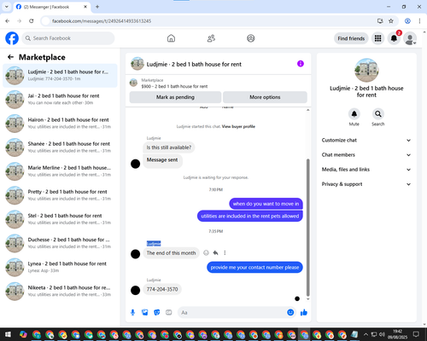Reload the page in the browser toolbar
427x341 pixels.
click(32, 21)
